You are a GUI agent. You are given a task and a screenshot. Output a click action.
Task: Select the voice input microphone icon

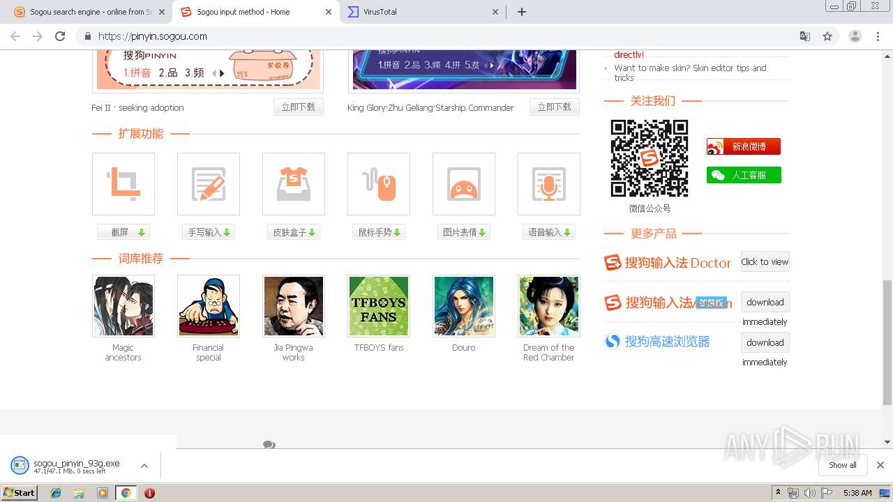[549, 184]
